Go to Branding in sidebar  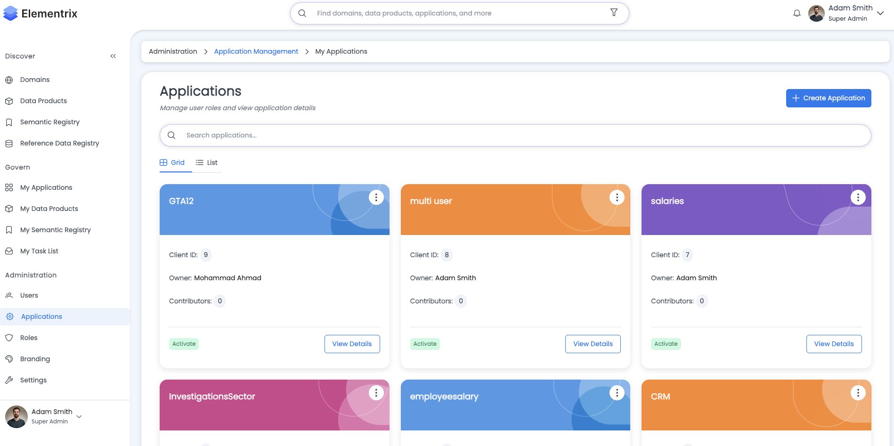click(x=35, y=359)
